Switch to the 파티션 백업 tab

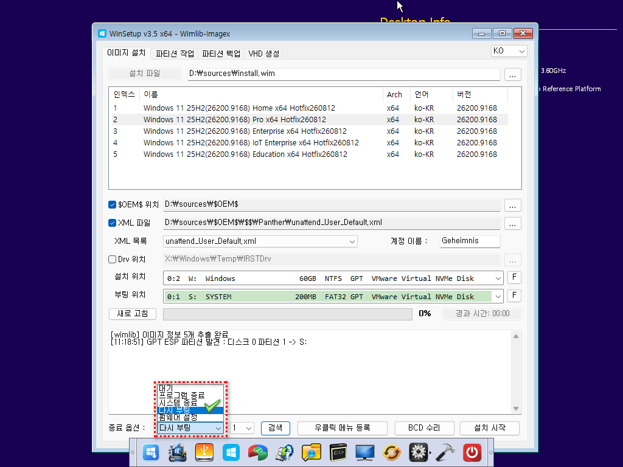pyautogui.click(x=221, y=54)
